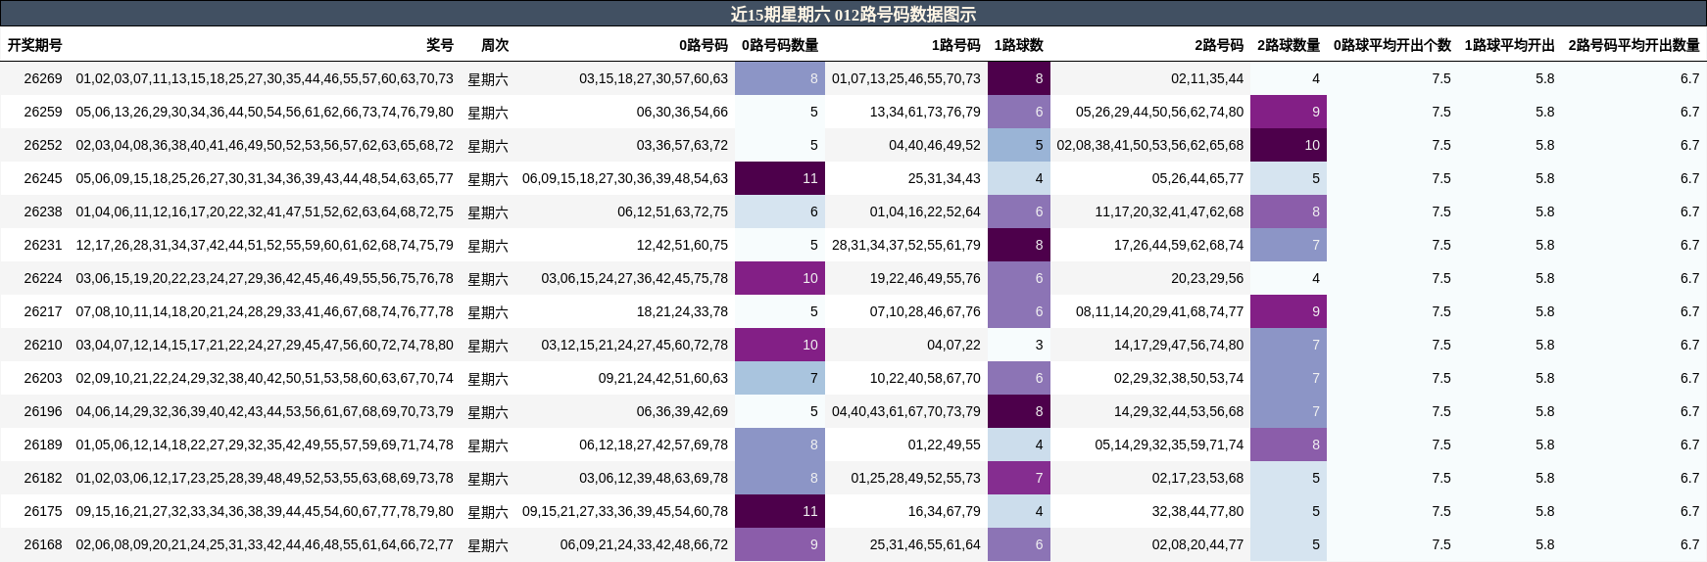
Task: Click 2路球数量 cell 10 in row 26252
Action: [1289, 145]
